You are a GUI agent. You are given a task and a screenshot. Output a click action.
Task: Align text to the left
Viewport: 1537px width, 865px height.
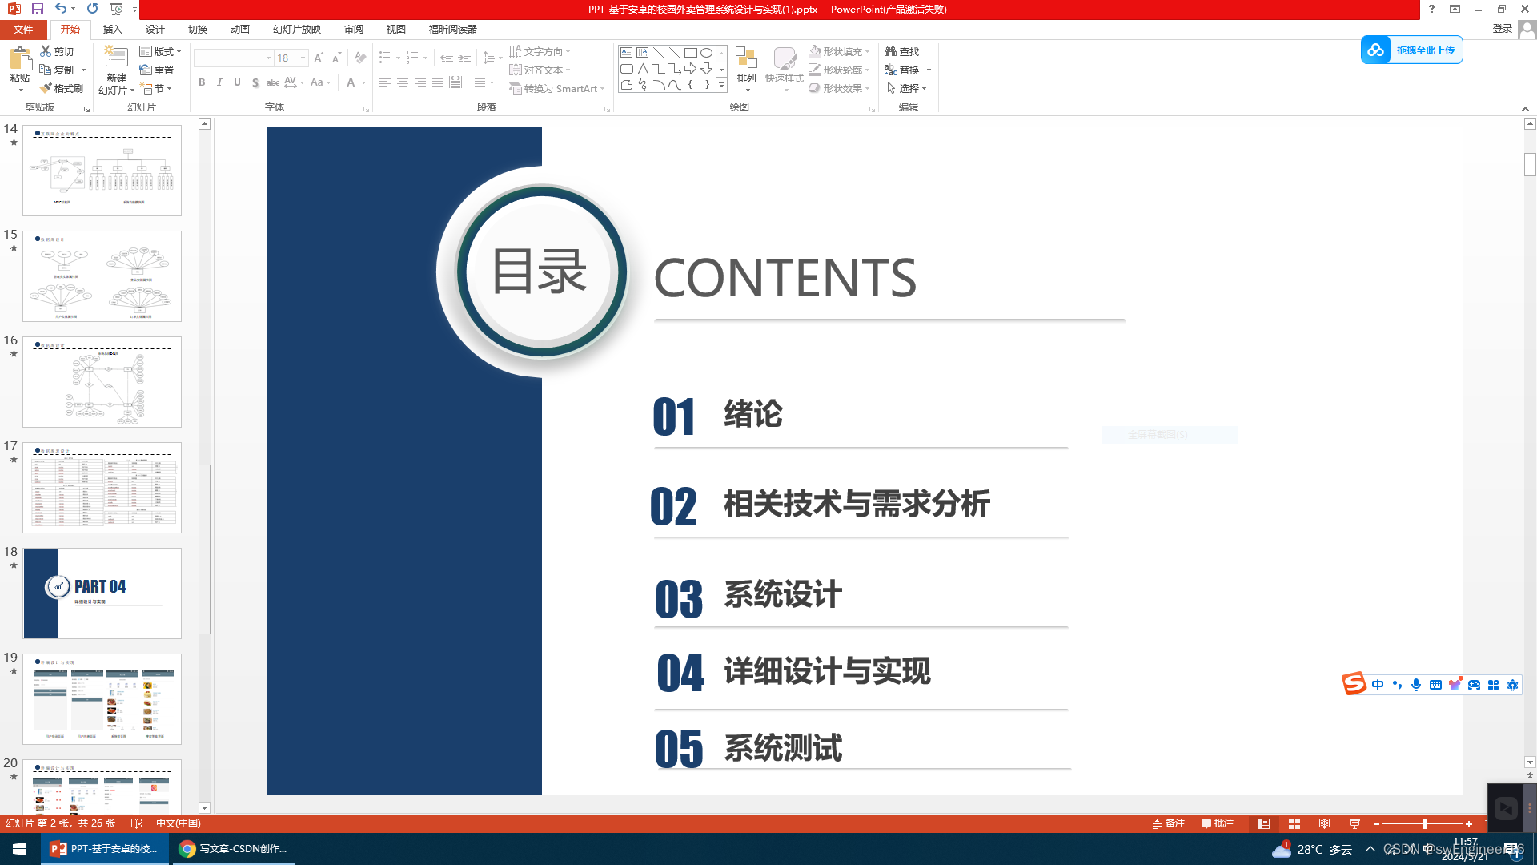(384, 82)
